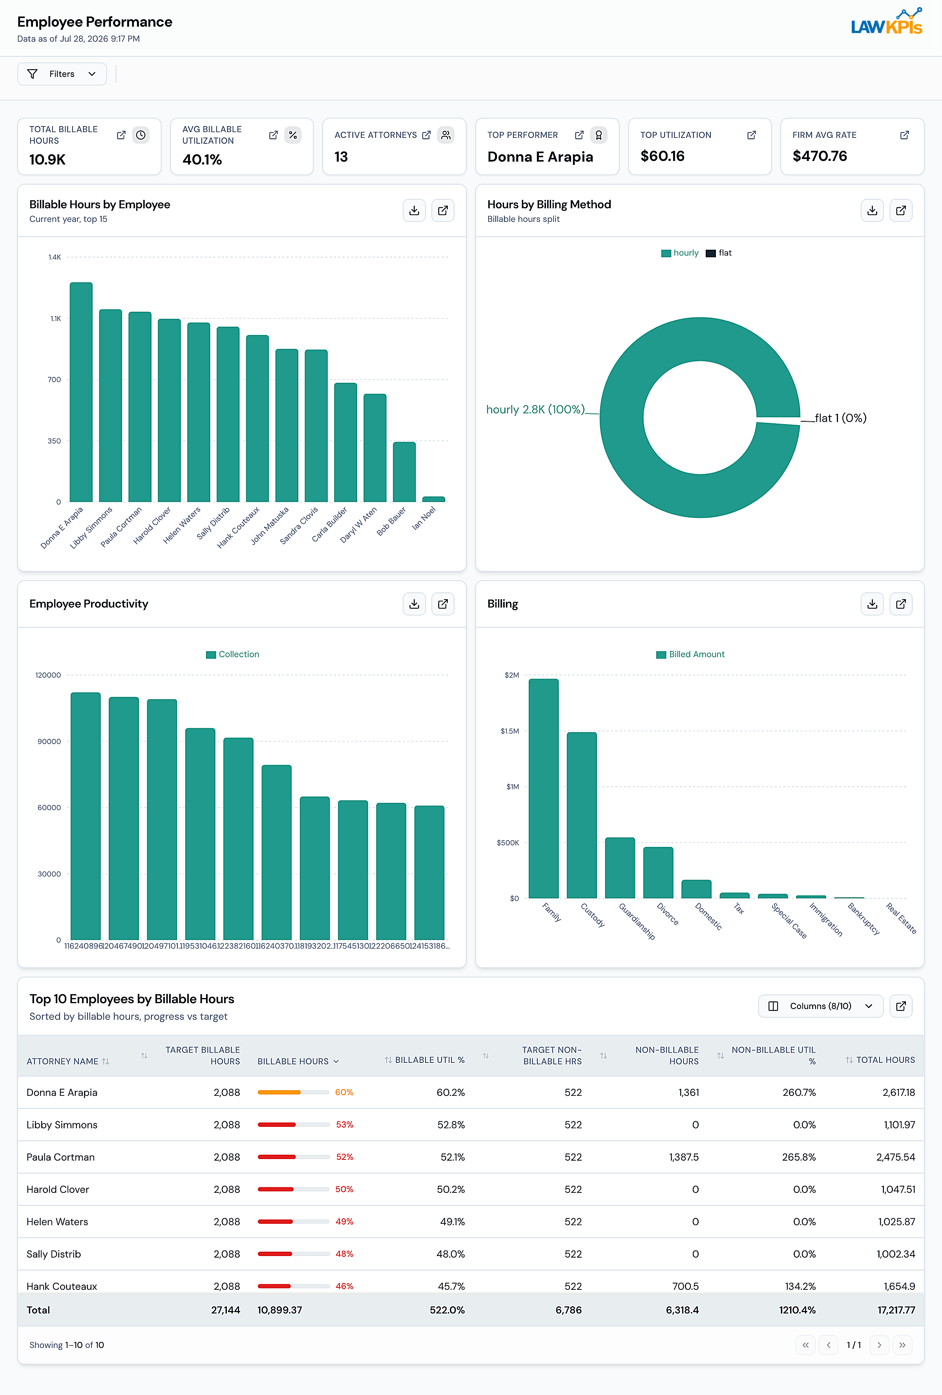Sort by Non-Billable Hours column header
The image size is (942, 1395).
(x=649, y=1055)
